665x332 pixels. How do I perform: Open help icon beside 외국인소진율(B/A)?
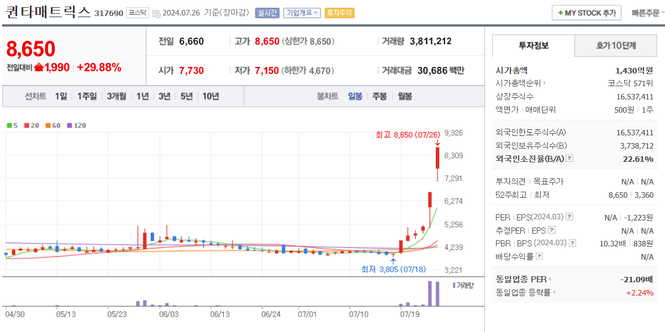(x=569, y=159)
